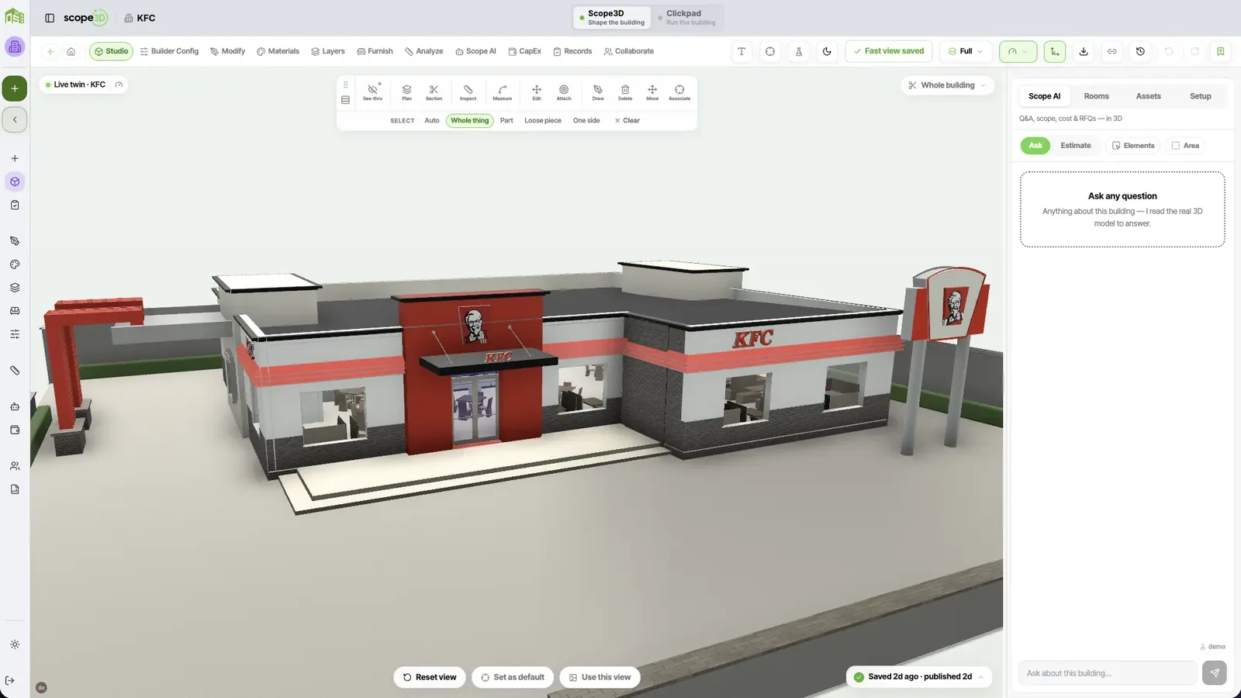The image size is (1241, 698).
Task: Open version history clock icon
Action: tap(1140, 51)
